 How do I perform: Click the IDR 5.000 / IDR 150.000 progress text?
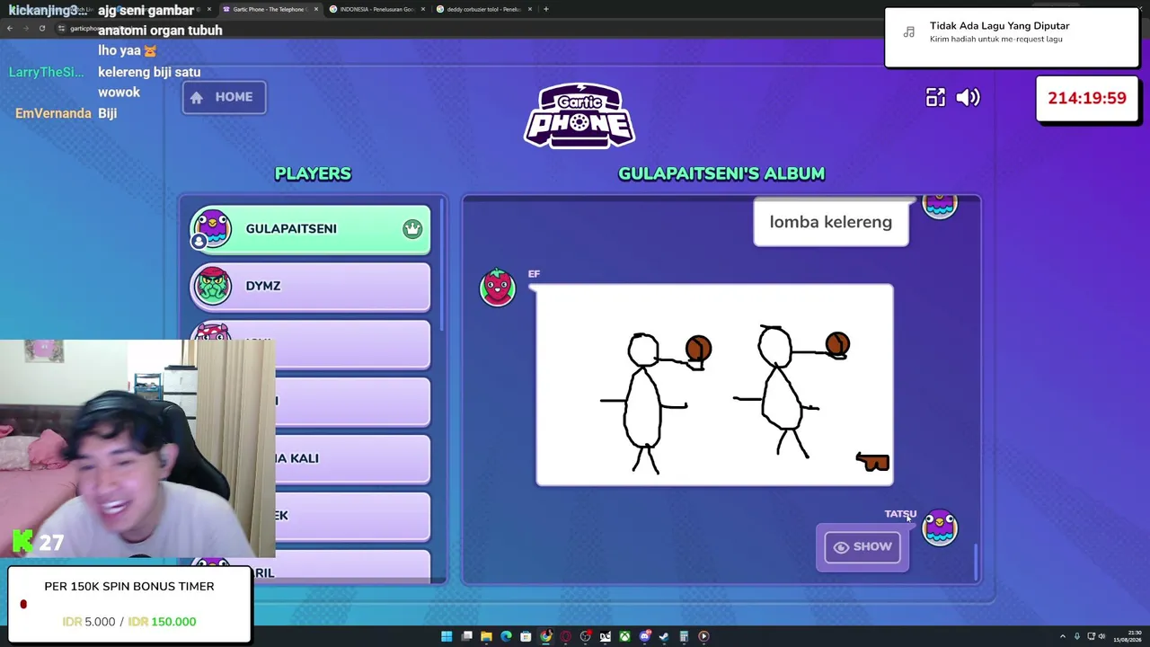129,622
